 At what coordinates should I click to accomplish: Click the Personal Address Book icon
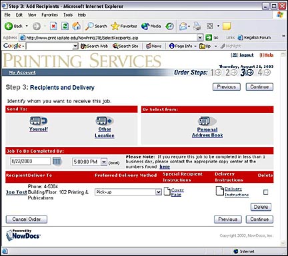[207, 121]
